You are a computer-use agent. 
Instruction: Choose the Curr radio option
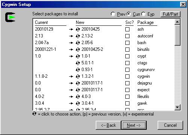point(129,14)
